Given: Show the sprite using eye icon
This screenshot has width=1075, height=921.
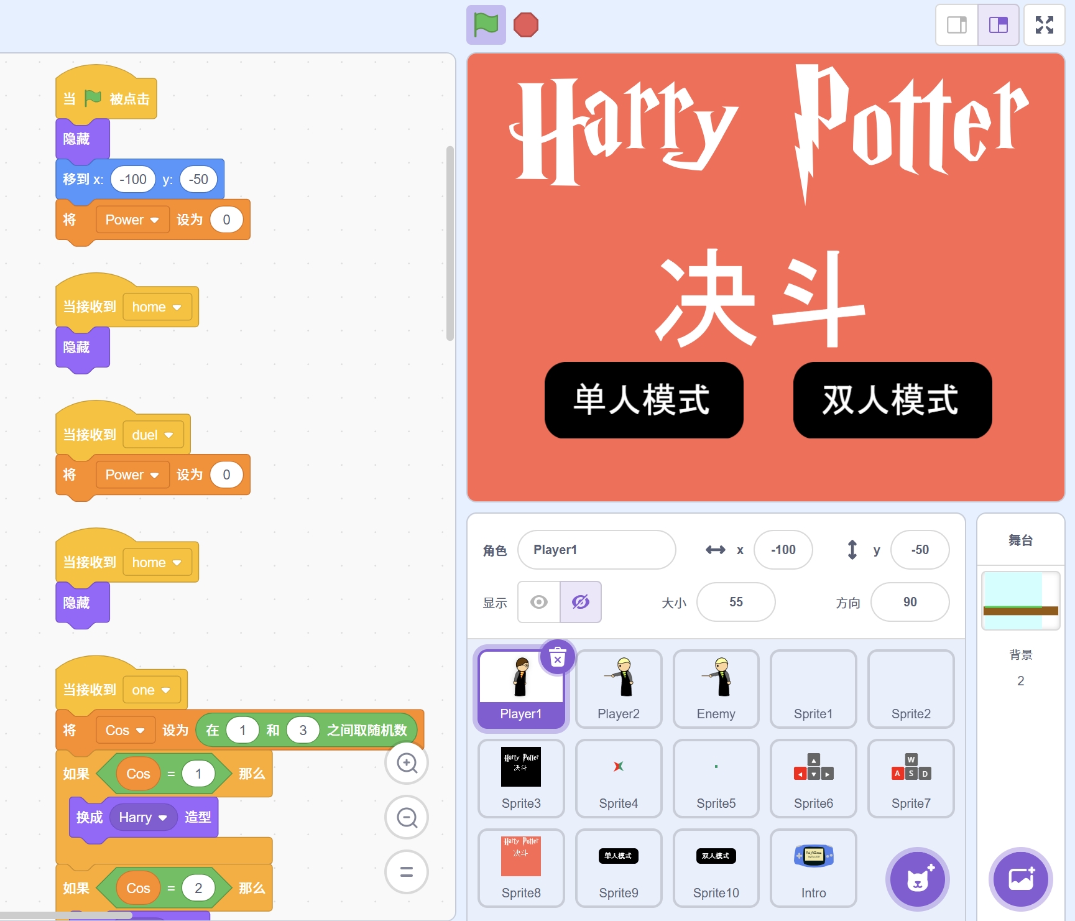Looking at the screenshot, I should [x=539, y=602].
